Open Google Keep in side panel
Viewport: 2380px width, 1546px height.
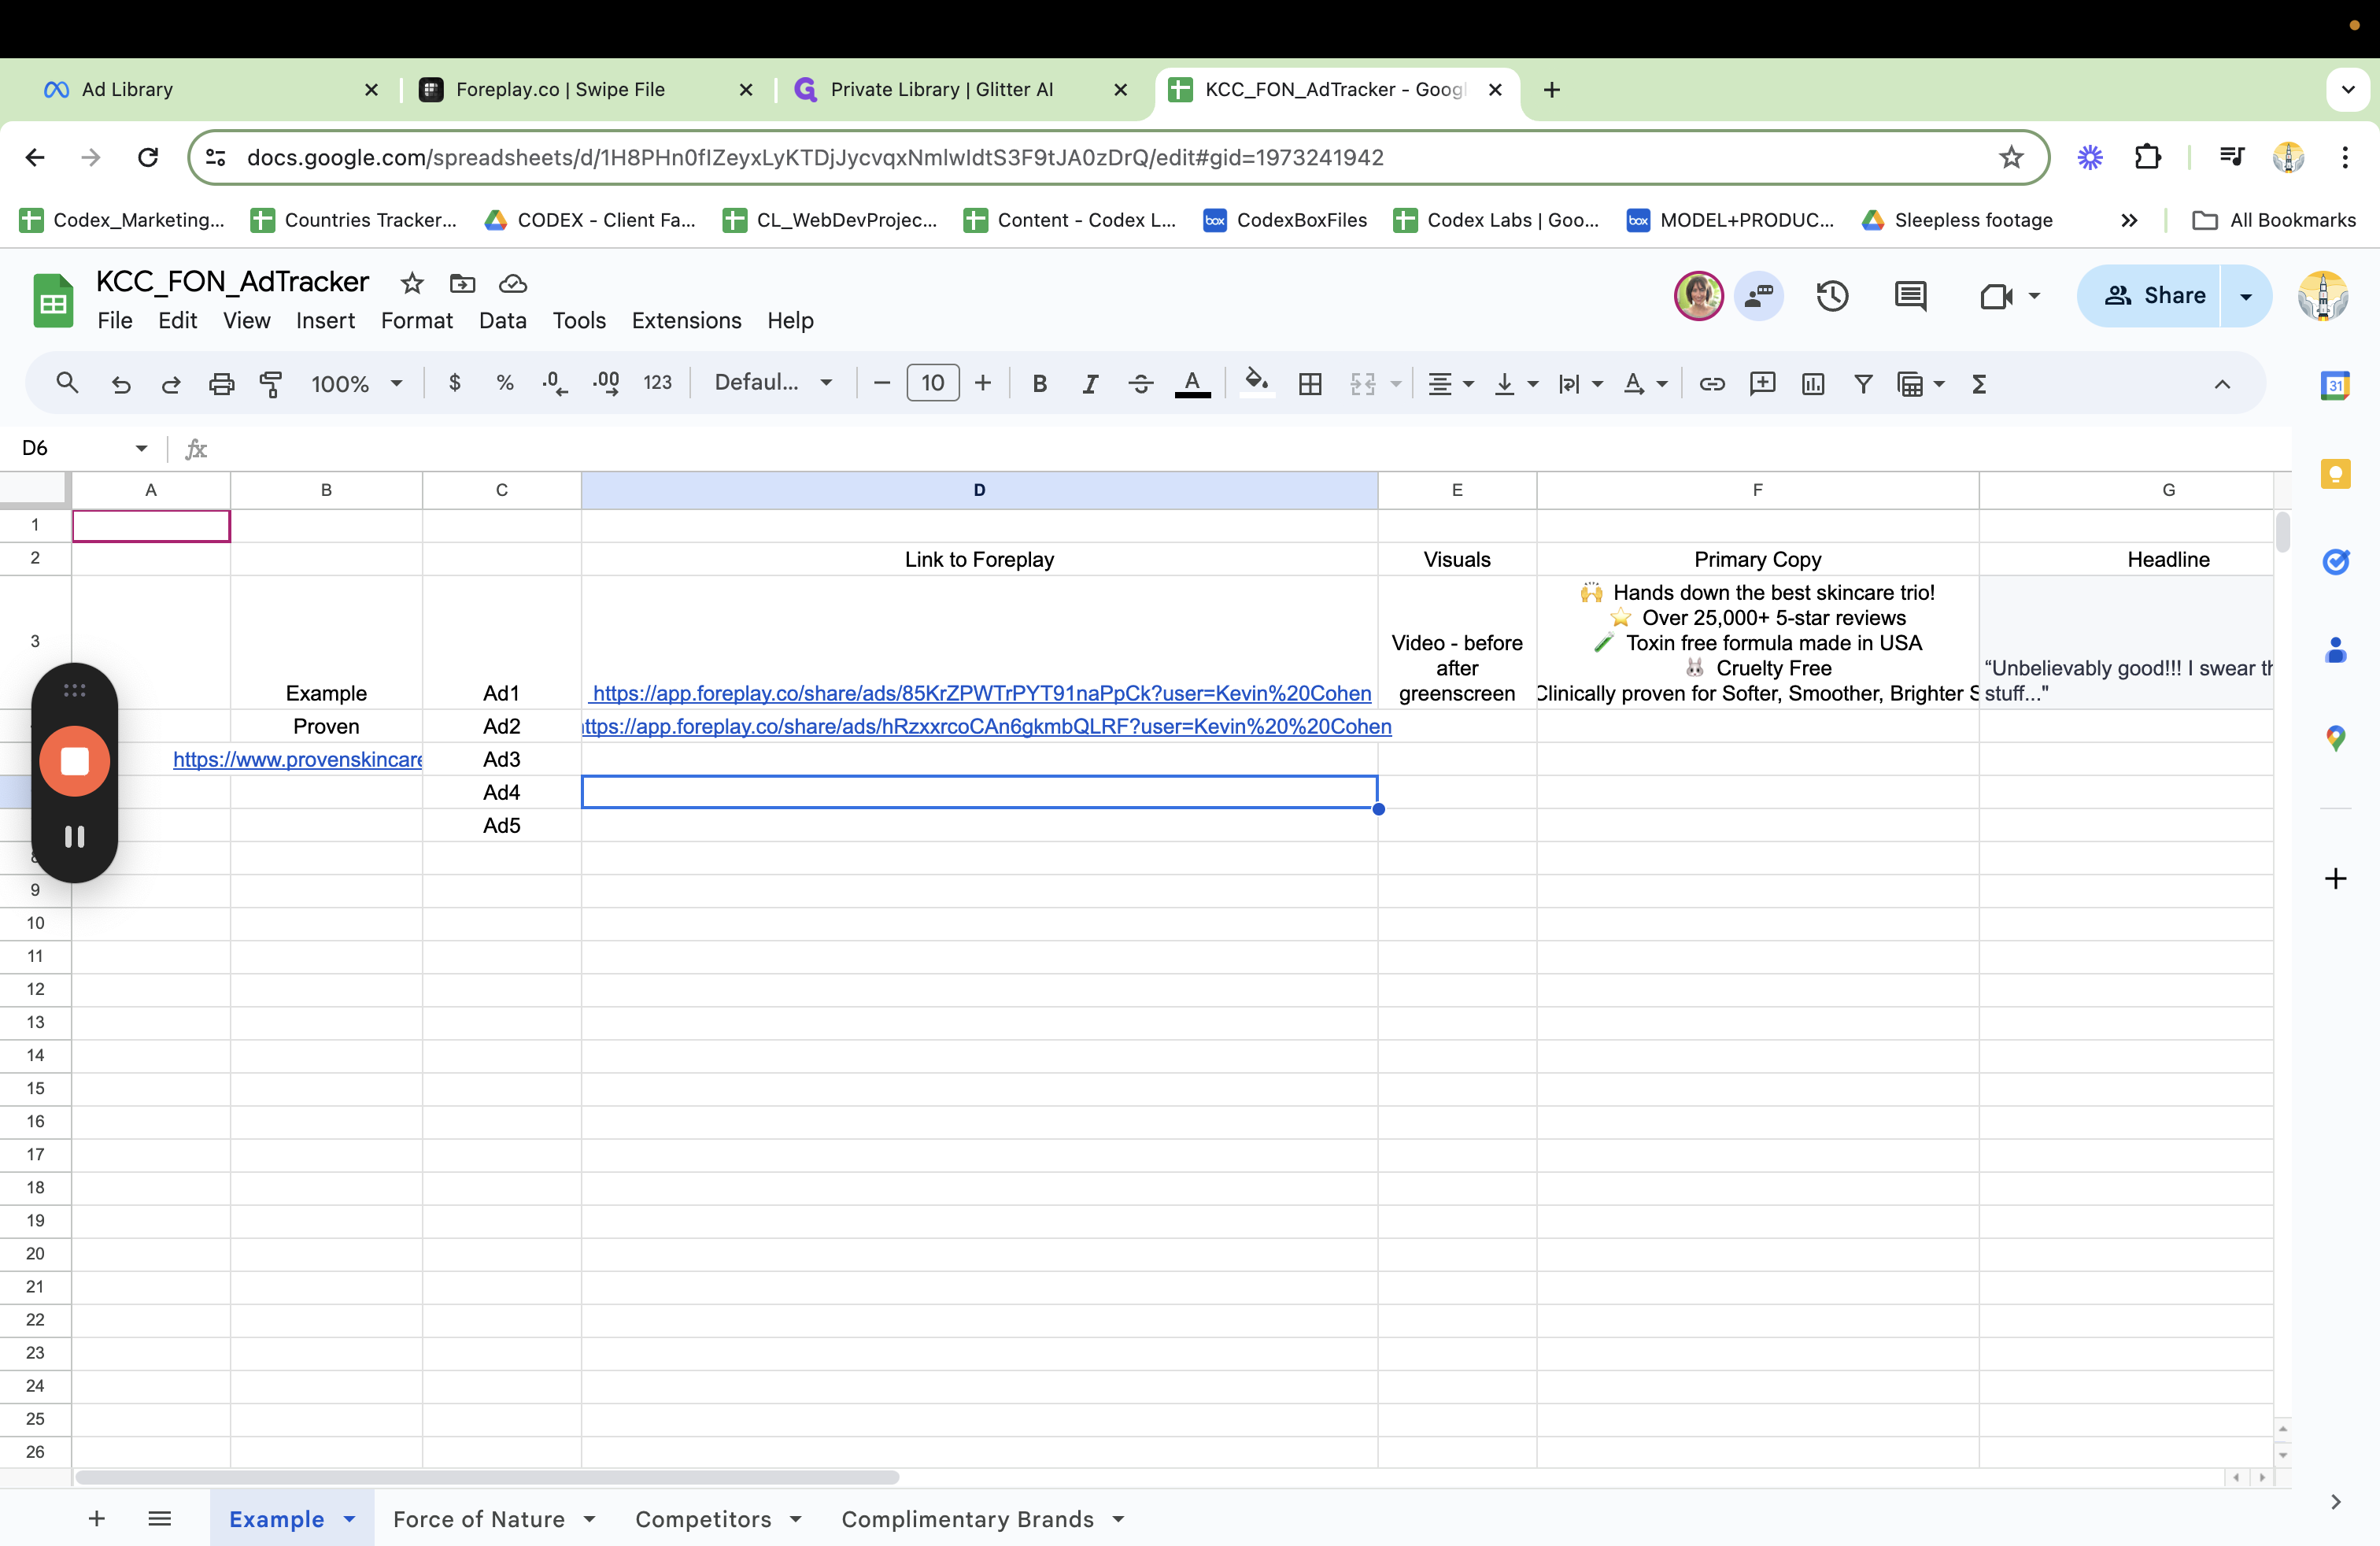coord(2336,474)
